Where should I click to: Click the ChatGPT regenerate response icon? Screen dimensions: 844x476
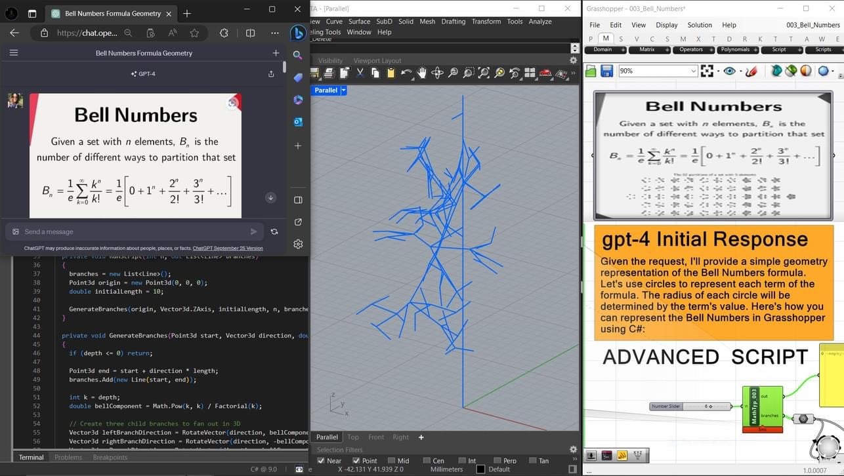click(x=274, y=231)
